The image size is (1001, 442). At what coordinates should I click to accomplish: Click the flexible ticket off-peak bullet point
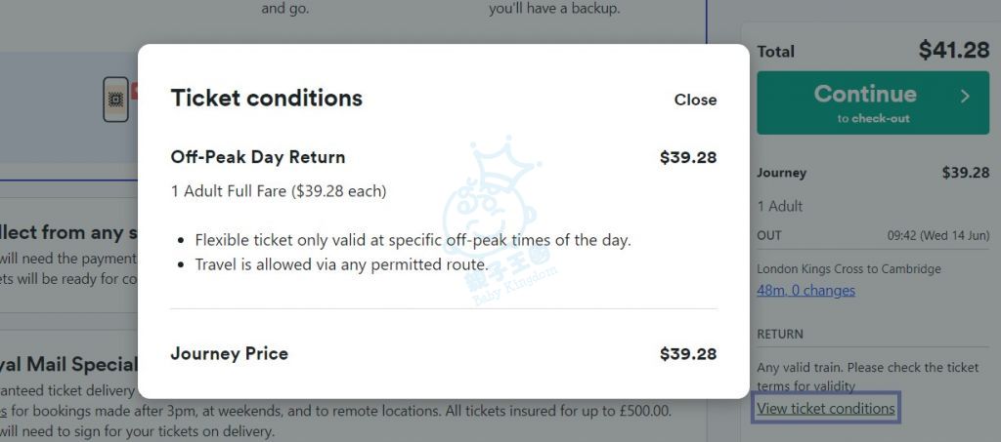(x=413, y=240)
